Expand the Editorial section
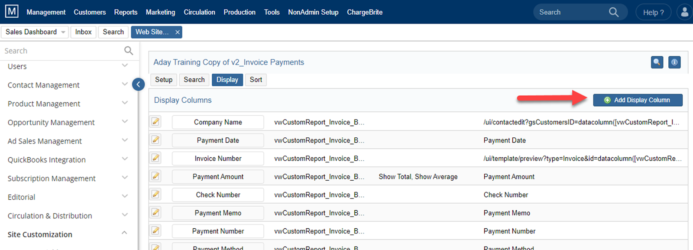 (x=125, y=196)
